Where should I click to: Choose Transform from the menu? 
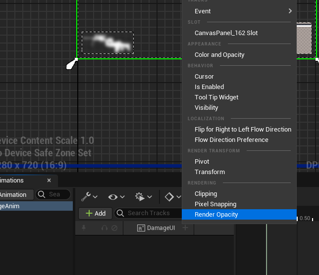(239, 172)
